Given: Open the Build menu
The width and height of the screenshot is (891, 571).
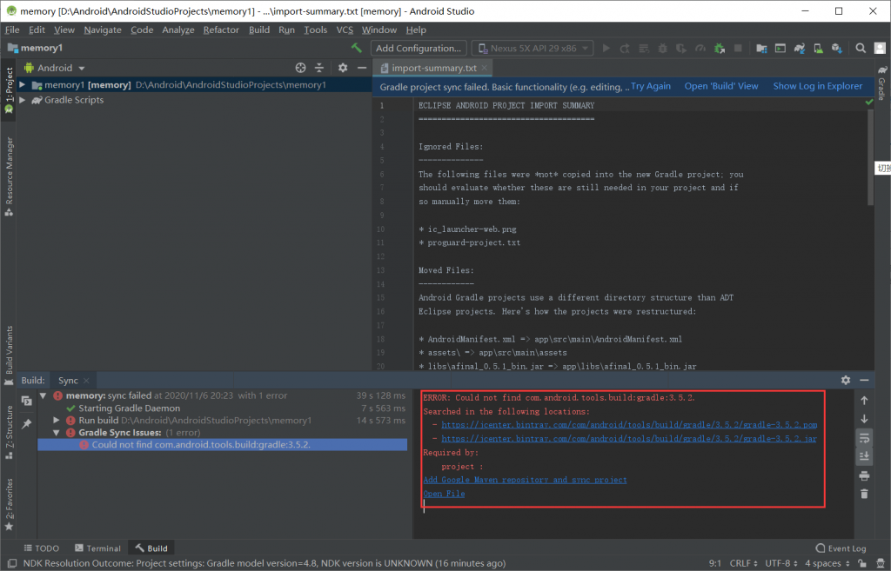Looking at the screenshot, I should [x=259, y=30].
